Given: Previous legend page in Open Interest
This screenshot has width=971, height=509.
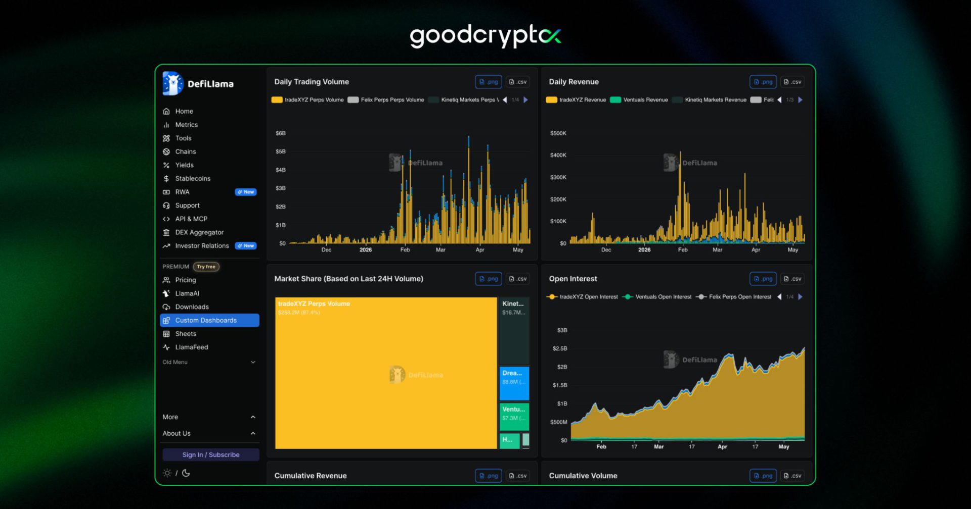Looking at the screenshot, I should point(779,297).
